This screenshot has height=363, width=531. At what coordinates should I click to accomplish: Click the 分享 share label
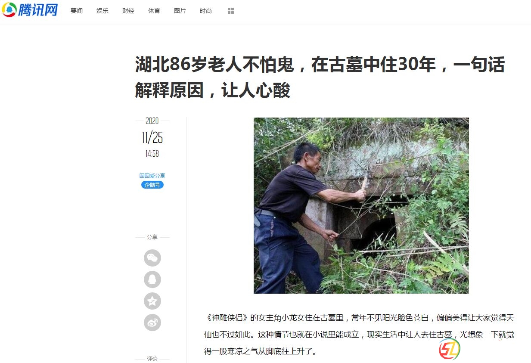click(x=152, y=237)
